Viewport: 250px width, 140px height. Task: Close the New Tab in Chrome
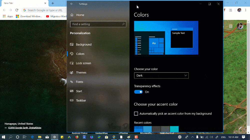[x=45, y=3]
